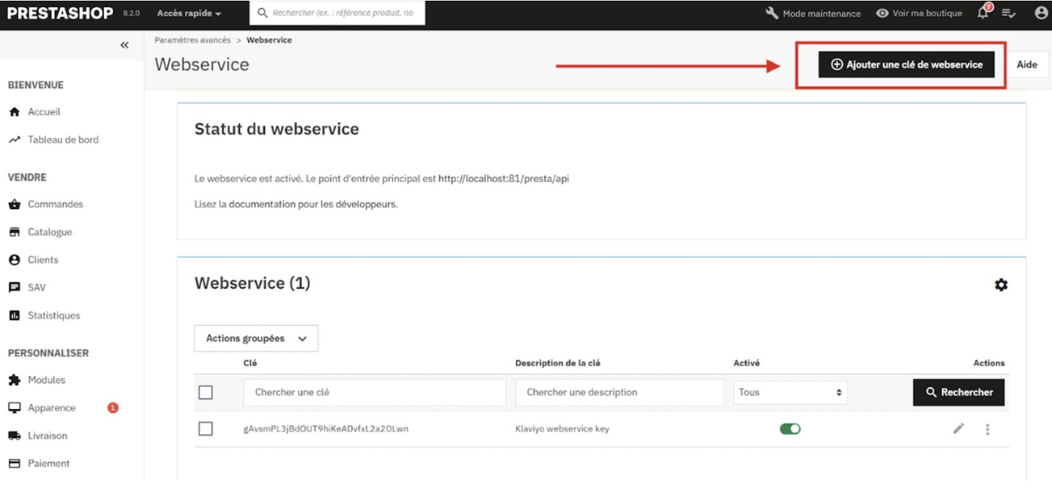Image resolution: width=1052 pixels, height=496 pixels.
Task: Open the Accès rapide dropdown
Action: coord(189,13)
